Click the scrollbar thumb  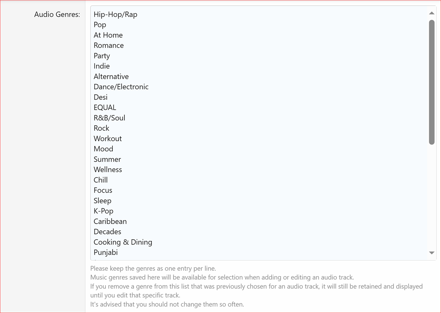point(431,83)
